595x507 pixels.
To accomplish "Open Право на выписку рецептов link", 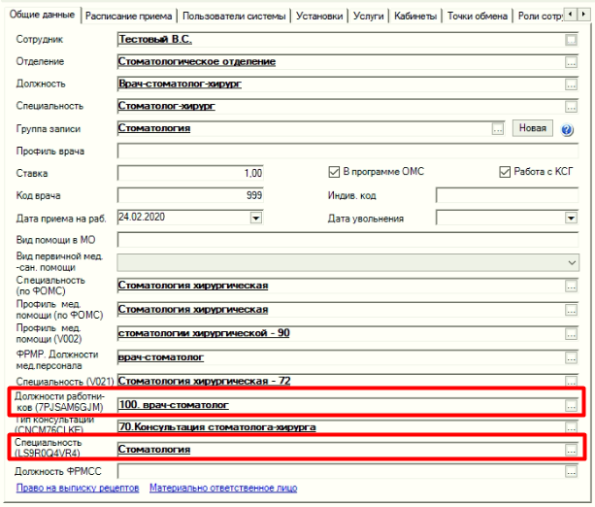I will (78, 488).
